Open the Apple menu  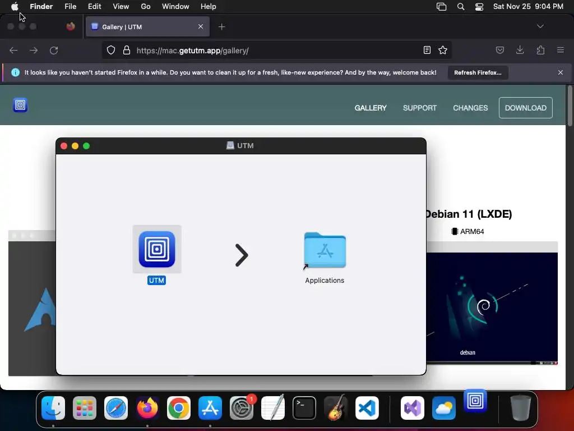(x=15, y=7)
